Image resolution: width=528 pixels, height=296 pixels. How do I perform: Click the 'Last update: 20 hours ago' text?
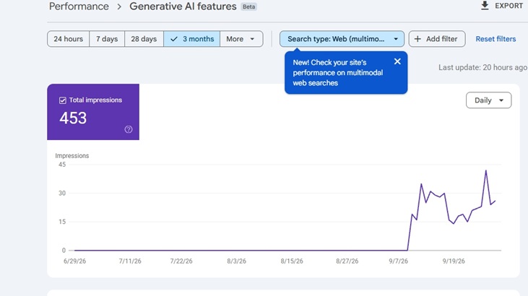click(482, 67)
